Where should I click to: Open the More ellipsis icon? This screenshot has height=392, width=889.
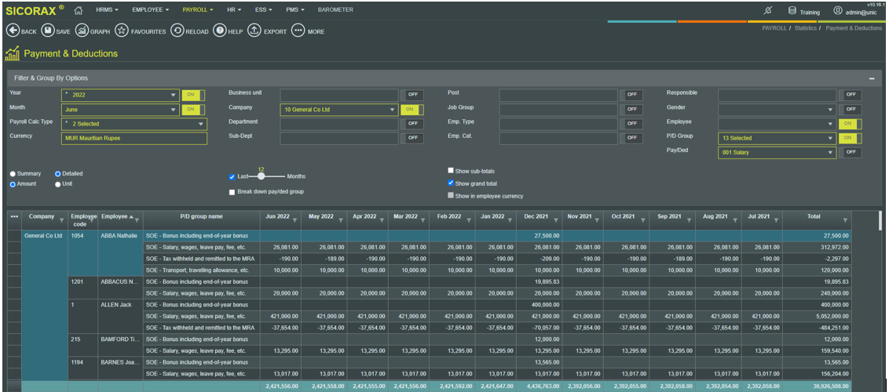coord(298,31)
